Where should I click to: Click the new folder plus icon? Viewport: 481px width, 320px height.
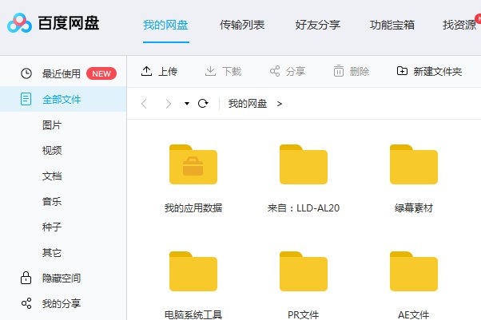tap(402, 71)
